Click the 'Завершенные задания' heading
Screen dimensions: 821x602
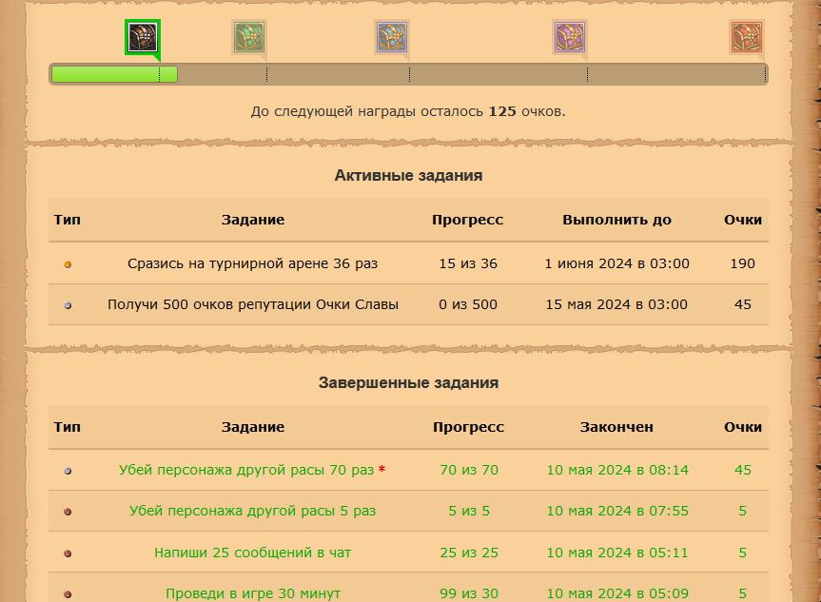[408, 382]
